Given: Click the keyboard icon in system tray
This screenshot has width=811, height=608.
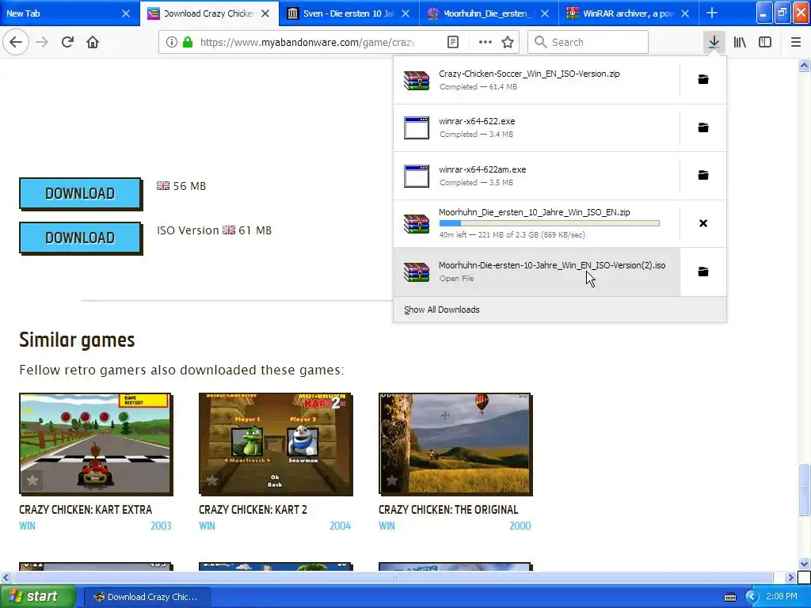Looking at the screenshot, I should 730,597.
